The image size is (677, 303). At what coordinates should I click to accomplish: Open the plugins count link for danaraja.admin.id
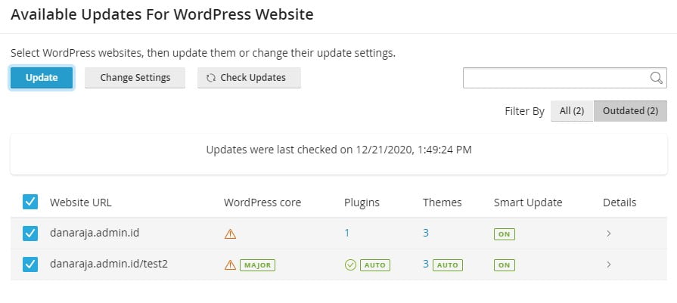click(x=346, y=233)
